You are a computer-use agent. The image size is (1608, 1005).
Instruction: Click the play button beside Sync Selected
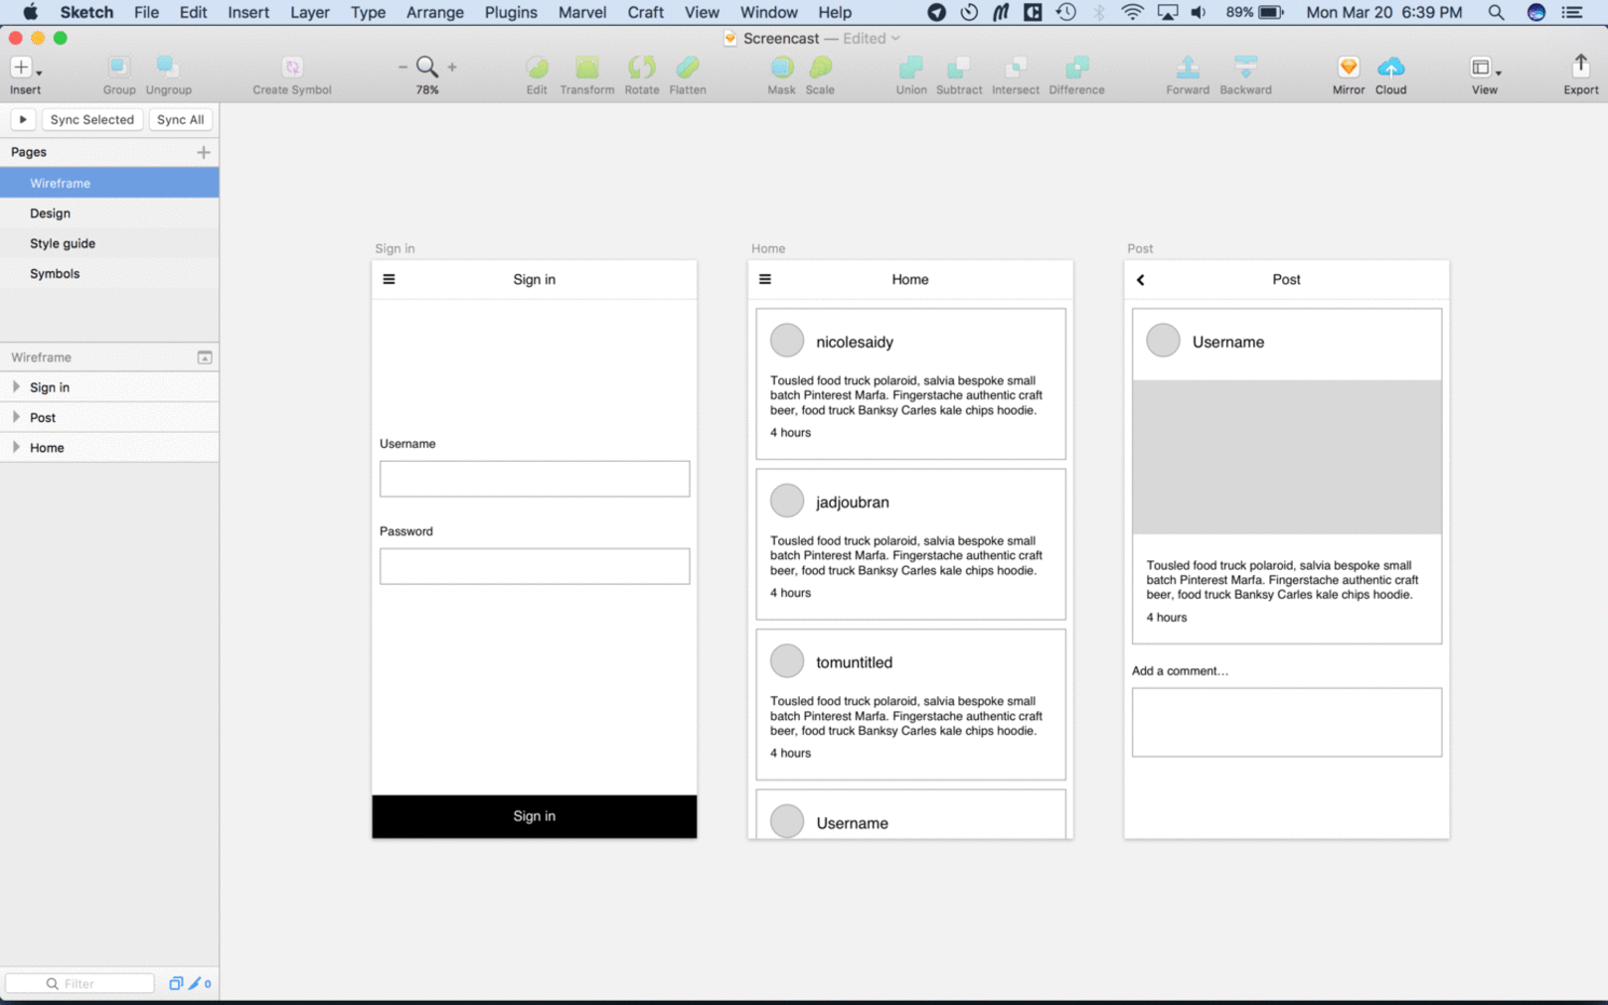tap(22, 119)
